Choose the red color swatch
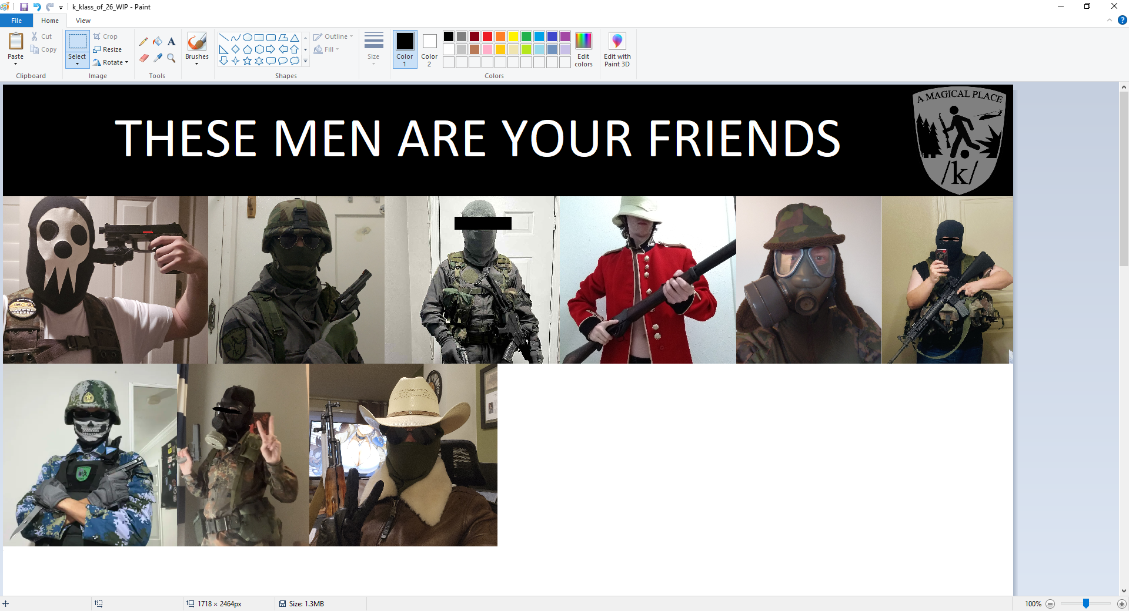Viewport: 1129px width, 611px height. pos(487,36)
